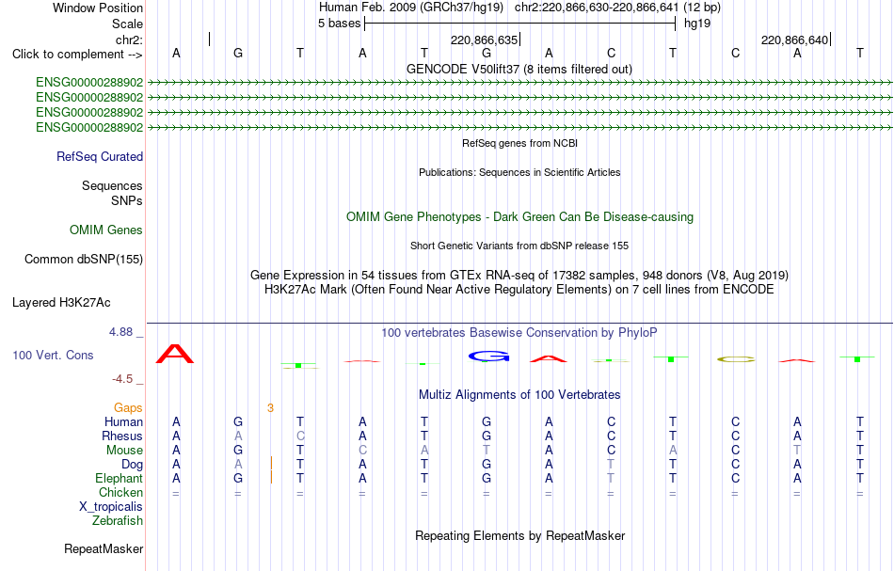Open the OMIM Genes track label
This screenshot has width=894, height=571.
(106, 230)
